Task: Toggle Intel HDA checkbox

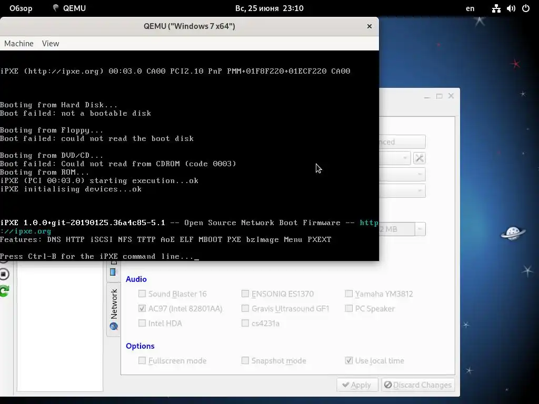Action: tap(142, 324)
